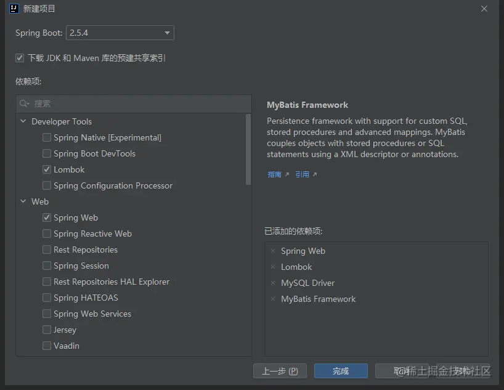
Task: Enable Spring Configuration Processor checkbox
Action: click(x=47, y=185)
